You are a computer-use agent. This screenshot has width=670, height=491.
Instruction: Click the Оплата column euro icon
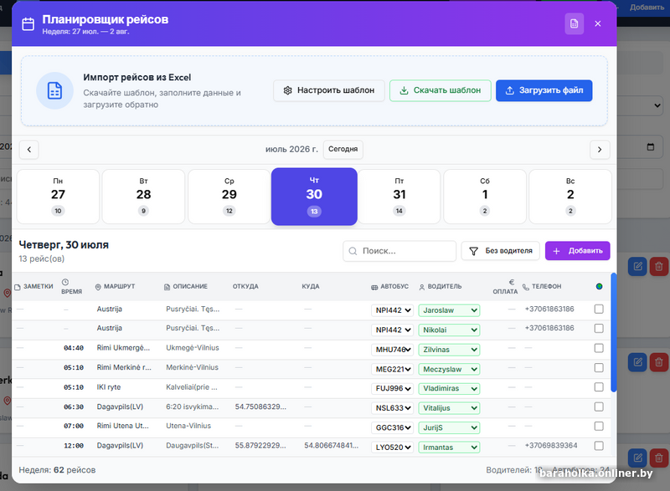(512, 282)
